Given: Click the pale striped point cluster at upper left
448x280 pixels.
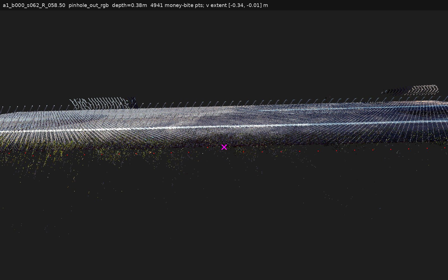Looking at the screenshot, I should pyautogui.click(x=99, y=103).
